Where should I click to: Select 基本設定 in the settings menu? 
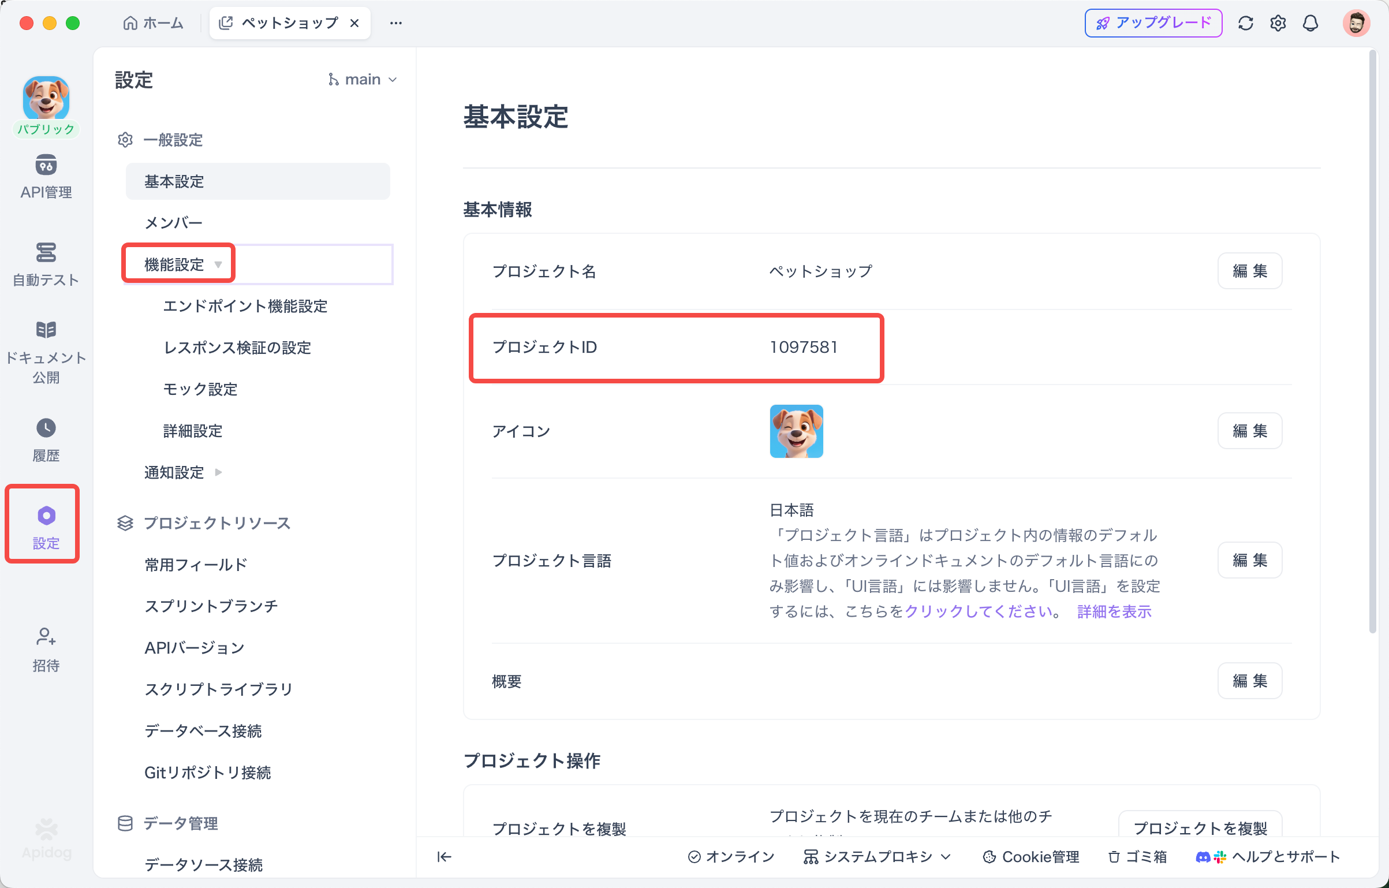(258, 181)
